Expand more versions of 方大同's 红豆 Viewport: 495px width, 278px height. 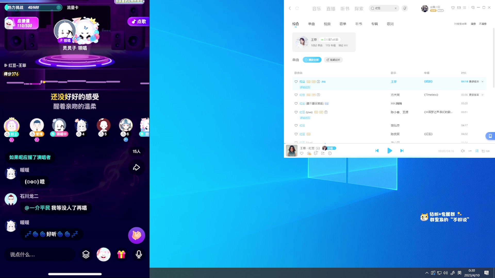pos(482,95)
